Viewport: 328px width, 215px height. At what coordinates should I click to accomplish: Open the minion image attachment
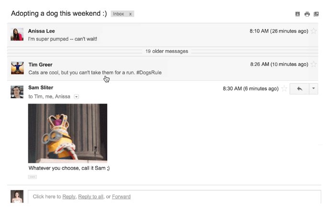[68, 133]
